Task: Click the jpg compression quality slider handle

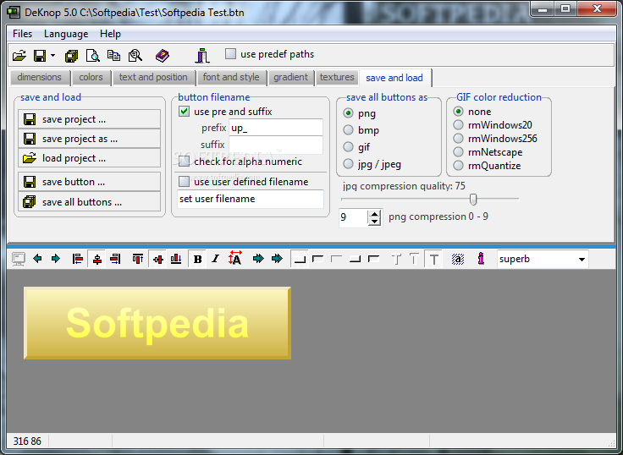Action: 473,199
